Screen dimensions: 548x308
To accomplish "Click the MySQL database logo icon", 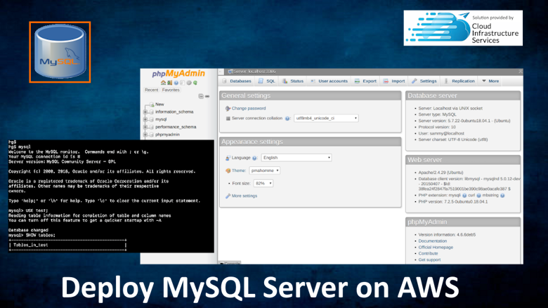I will pos(60,53).
